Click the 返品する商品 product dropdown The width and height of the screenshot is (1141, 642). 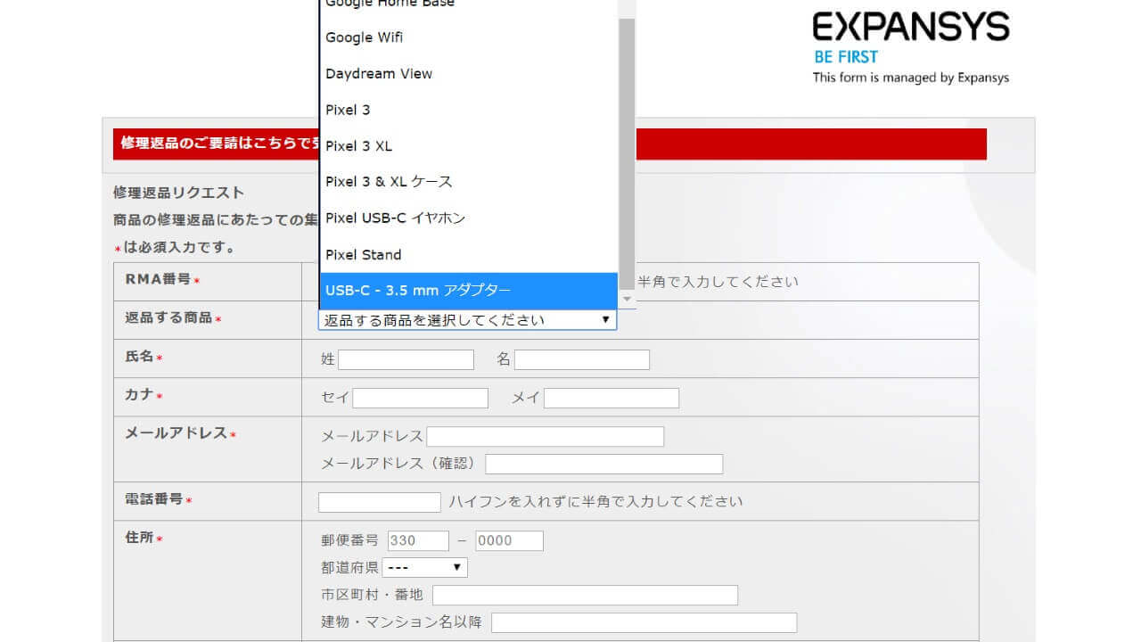467,320
